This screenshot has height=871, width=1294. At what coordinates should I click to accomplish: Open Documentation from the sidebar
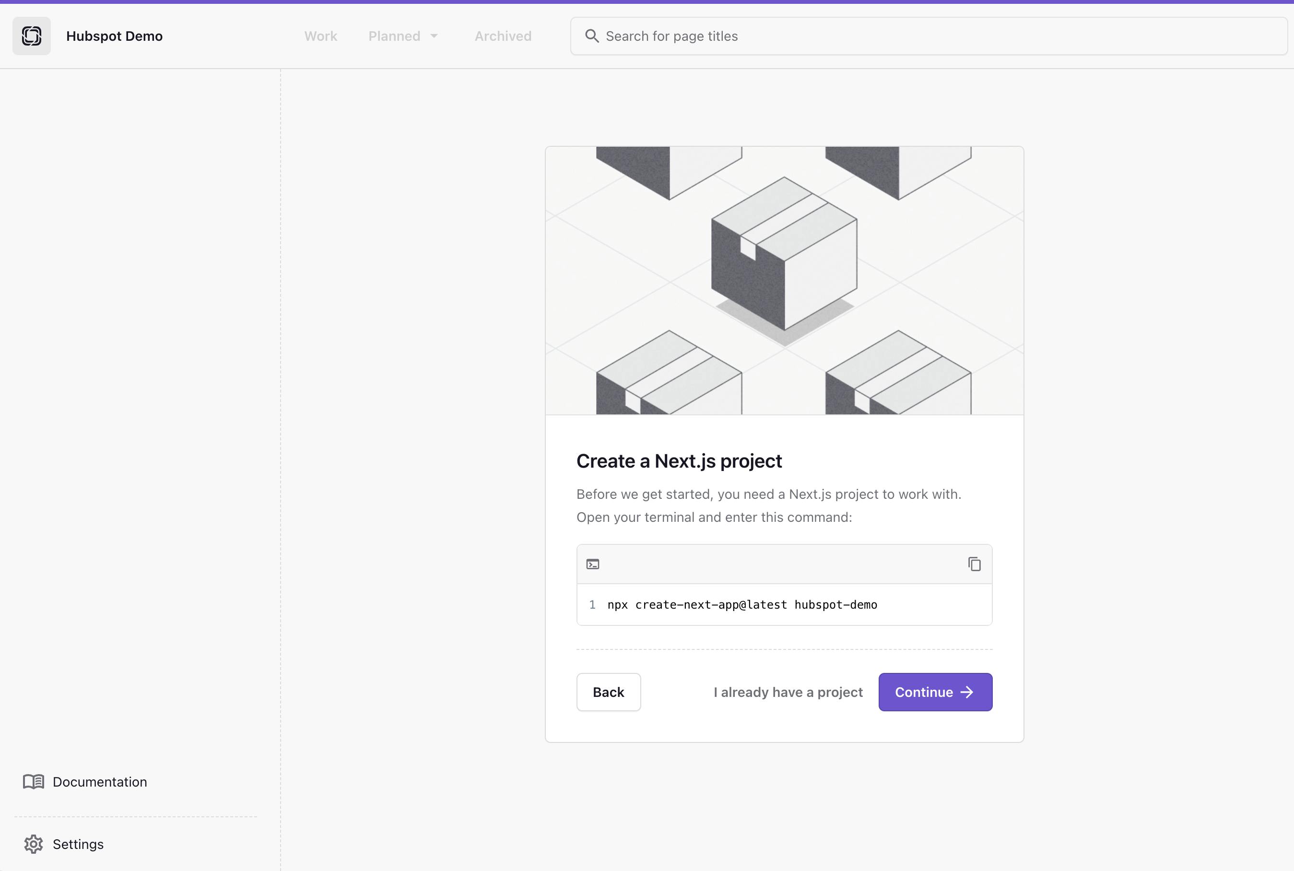[x=100, y=782]
